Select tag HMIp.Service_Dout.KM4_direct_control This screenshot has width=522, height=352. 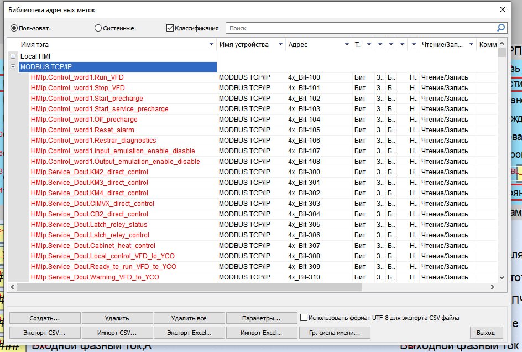pos(90,193)
